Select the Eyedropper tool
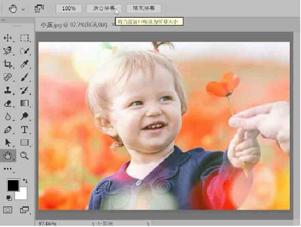 coord(25,64)
